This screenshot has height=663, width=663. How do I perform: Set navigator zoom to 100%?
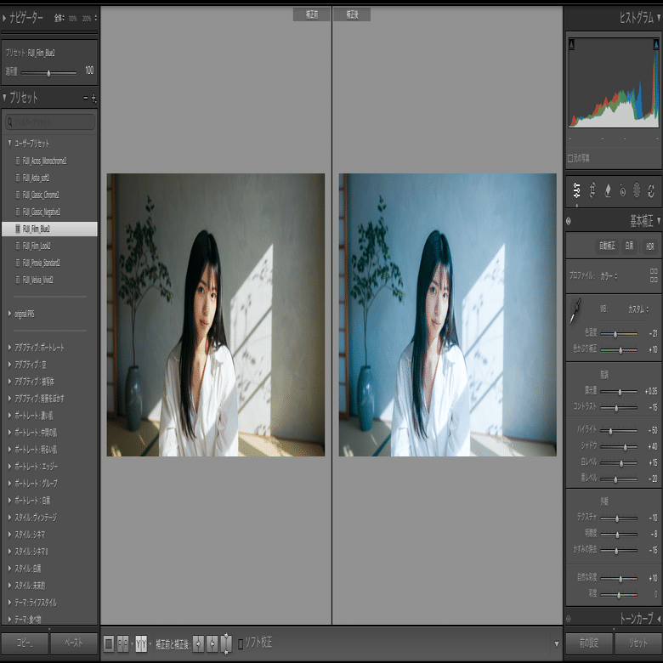73,19
